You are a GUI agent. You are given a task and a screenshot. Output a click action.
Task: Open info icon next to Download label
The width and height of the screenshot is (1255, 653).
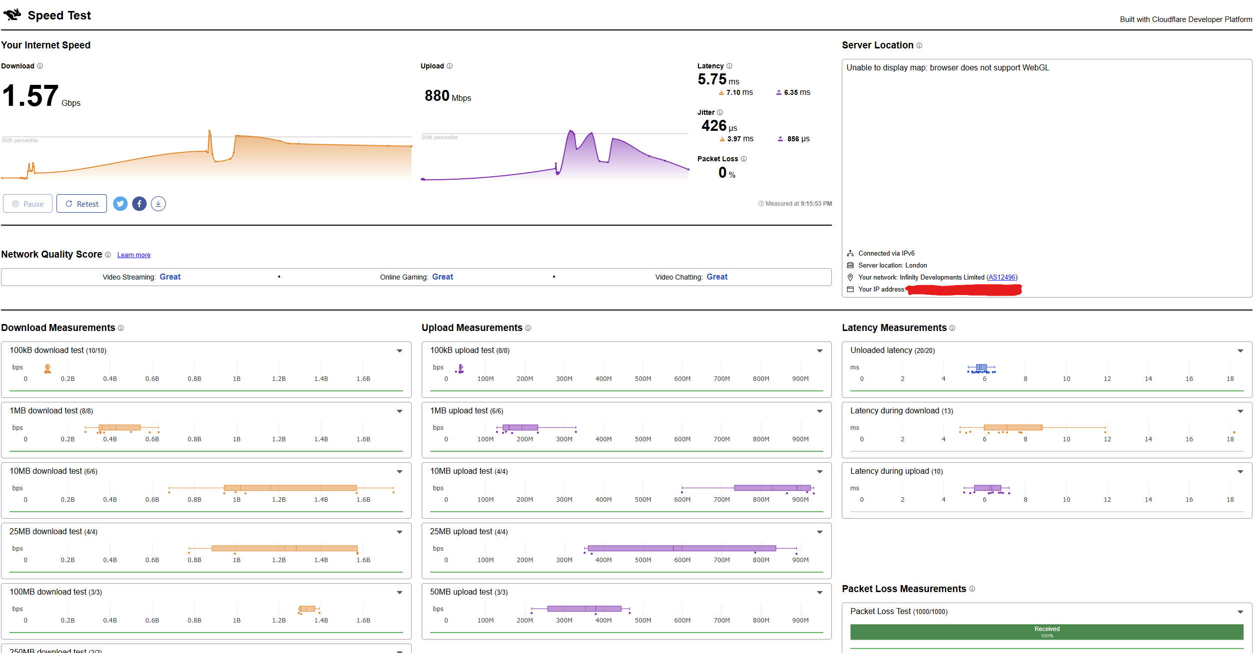point(40,66)
